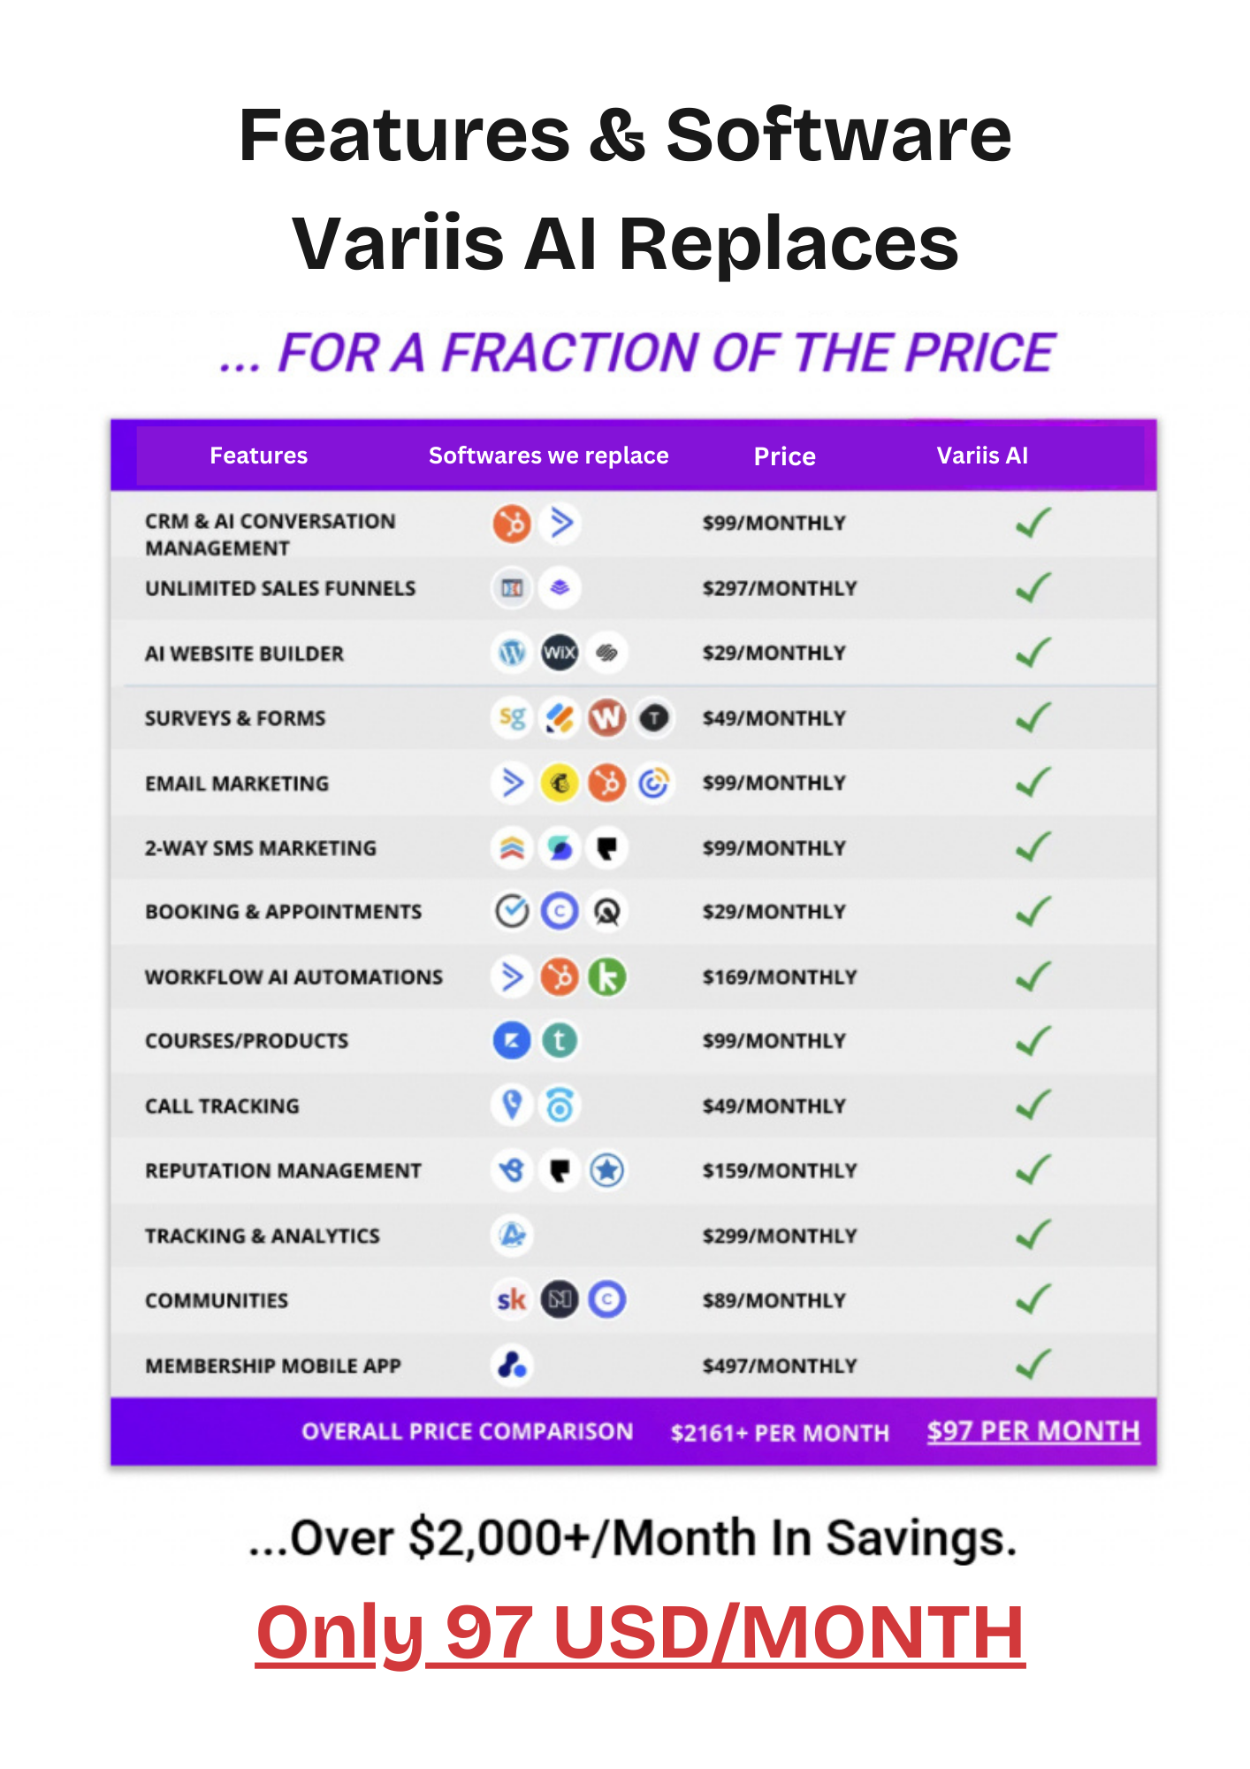Screen dimensions: 1250x1769
Task: Click the green Keap K icon
Action: coord(607,976)
